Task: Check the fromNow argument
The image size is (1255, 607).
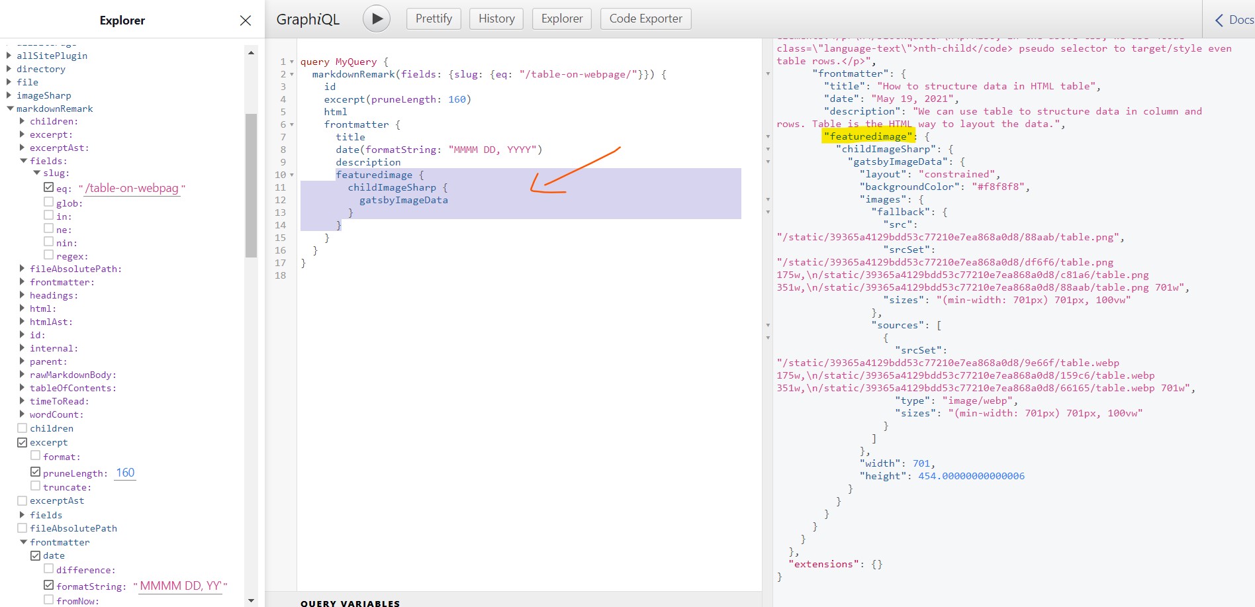Action: coord(48,600)
